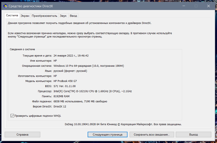Toggle Проверить цифровые подписи WHQL checkbox

[12, 116]
